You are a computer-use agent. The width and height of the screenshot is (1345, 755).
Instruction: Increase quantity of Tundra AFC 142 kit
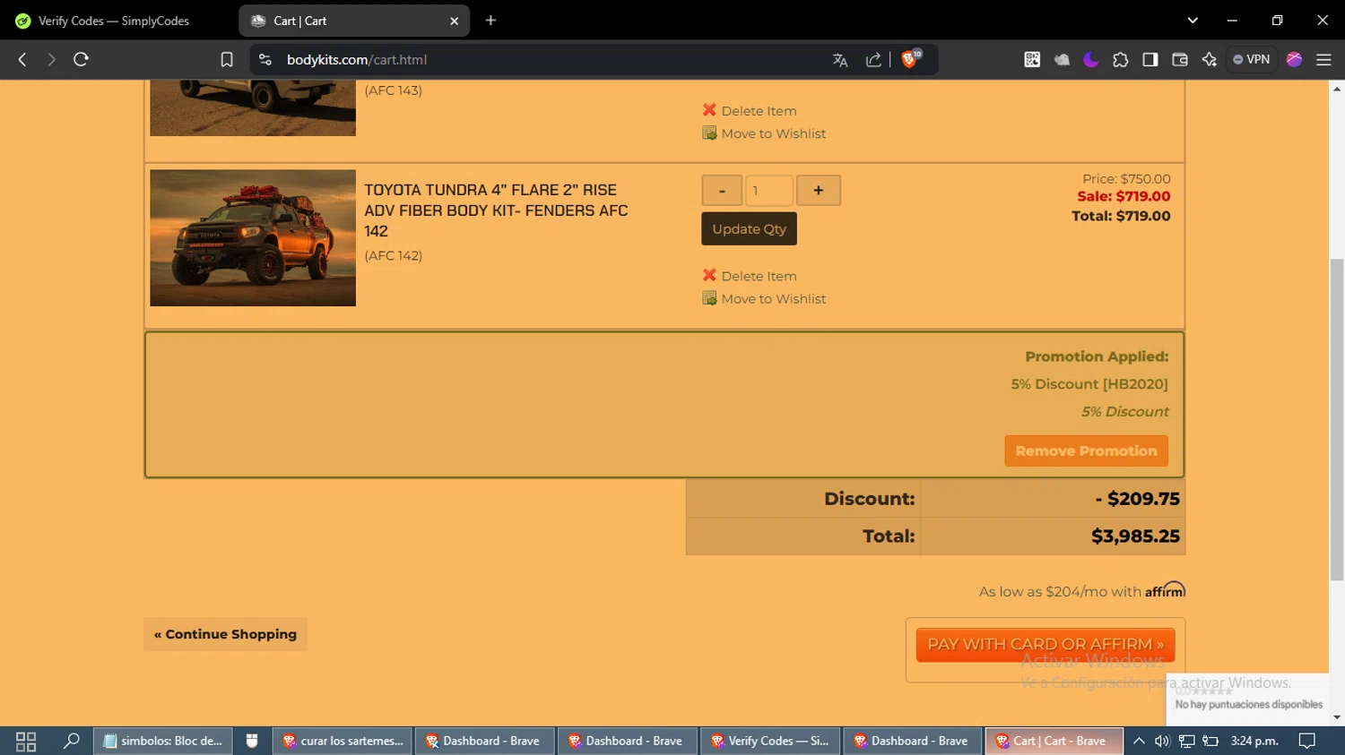[x=818, y=191]
